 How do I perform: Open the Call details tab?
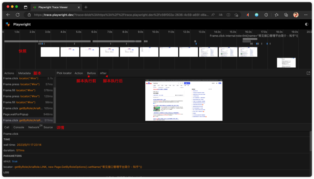(x=7, y=127)
